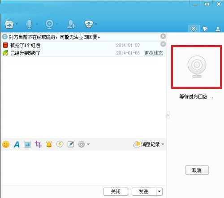Click the 关闭 button
224x198 pixels.
click(116, 192)
